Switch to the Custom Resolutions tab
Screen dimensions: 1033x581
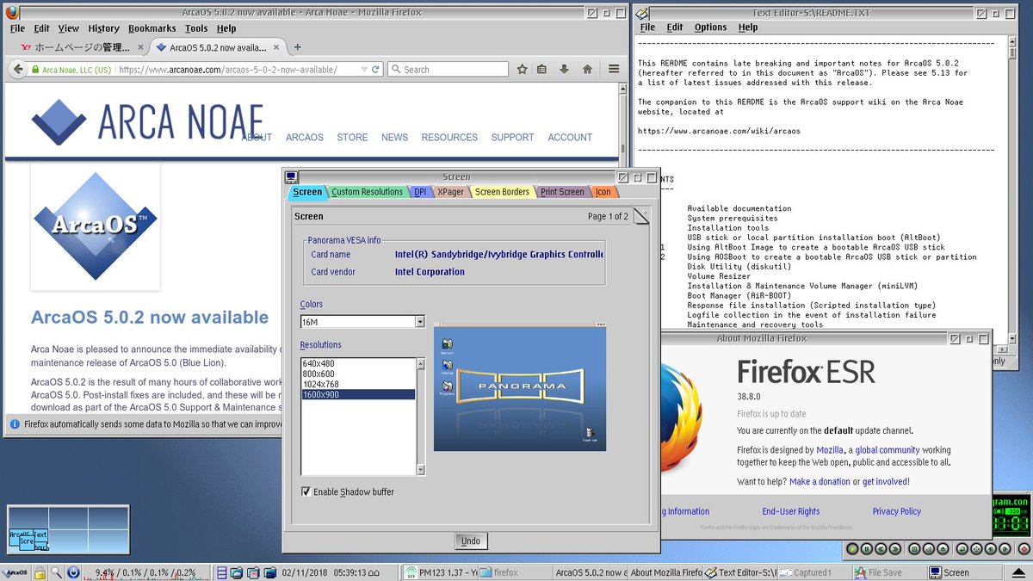[367, 192]
